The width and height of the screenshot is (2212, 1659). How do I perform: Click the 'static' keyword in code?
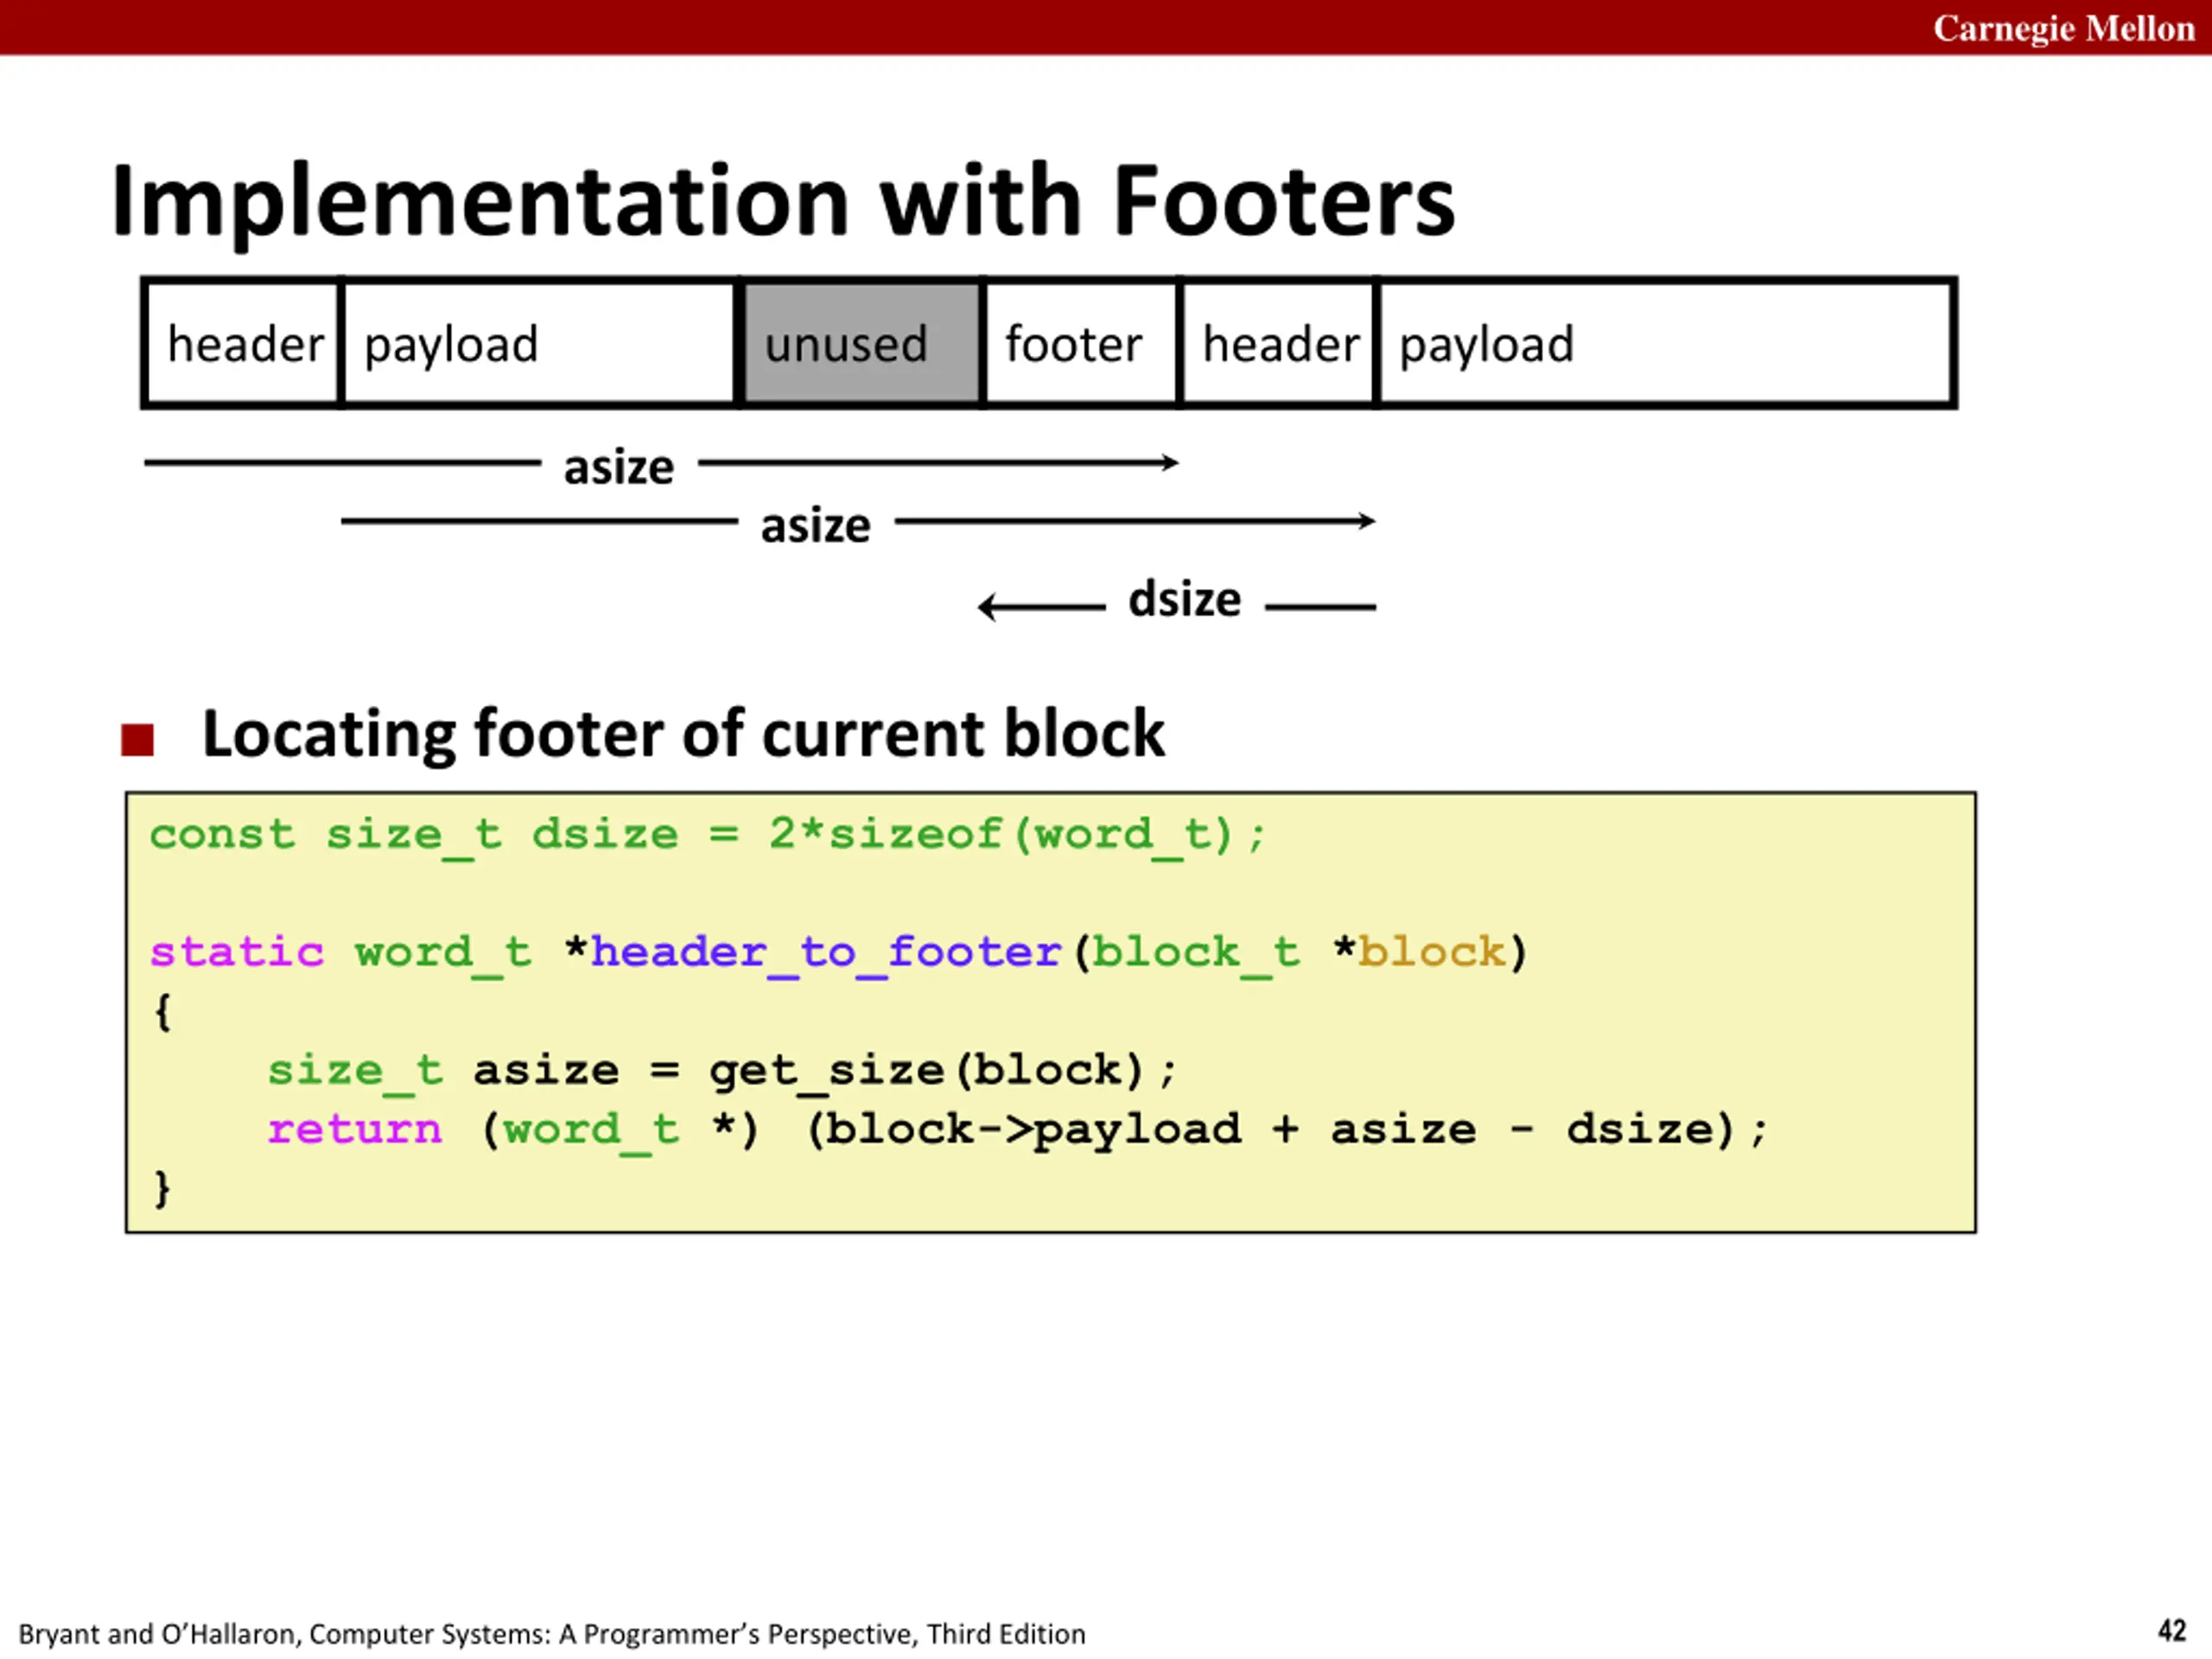point(237,952)
